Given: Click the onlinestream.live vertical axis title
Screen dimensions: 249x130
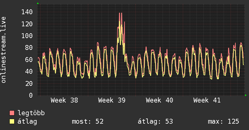Looking at the screenshot, I should click(x=4, y=50).
